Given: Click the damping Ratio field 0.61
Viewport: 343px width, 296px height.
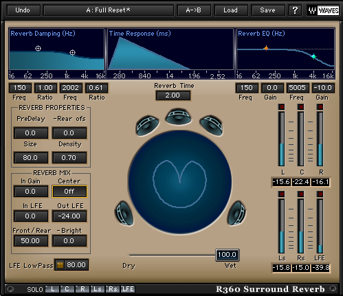Looking at the screenshot, I should click(96, 88).
